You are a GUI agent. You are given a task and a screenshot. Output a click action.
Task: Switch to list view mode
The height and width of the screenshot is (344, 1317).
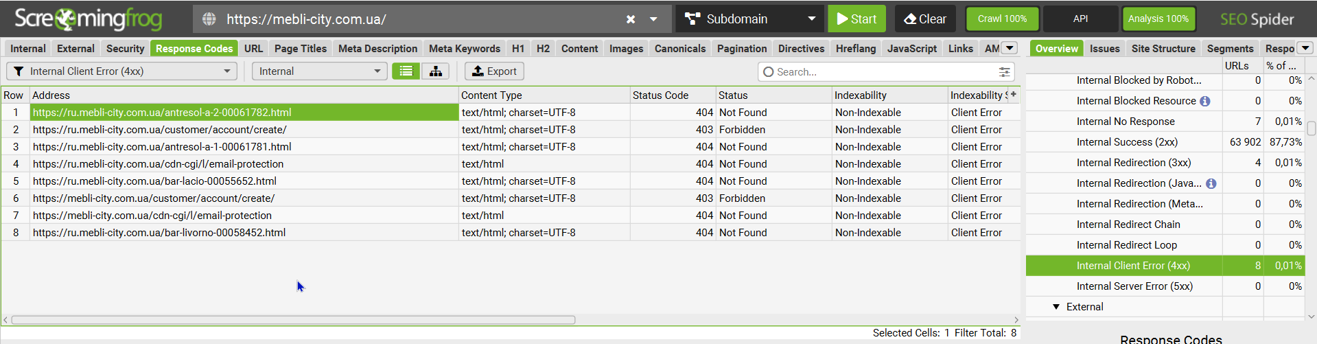pyautogui.click(x=406, y=71)
